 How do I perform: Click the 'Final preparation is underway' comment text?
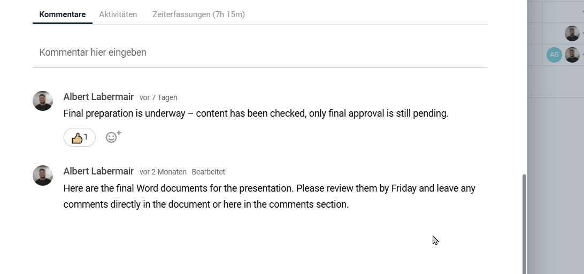coord(256,113)
